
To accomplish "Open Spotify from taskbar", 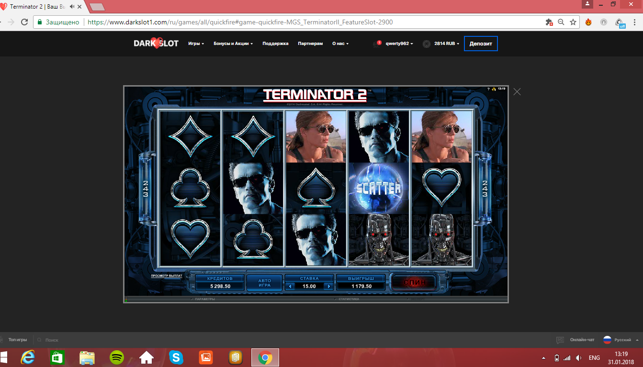I will [117, 357].
